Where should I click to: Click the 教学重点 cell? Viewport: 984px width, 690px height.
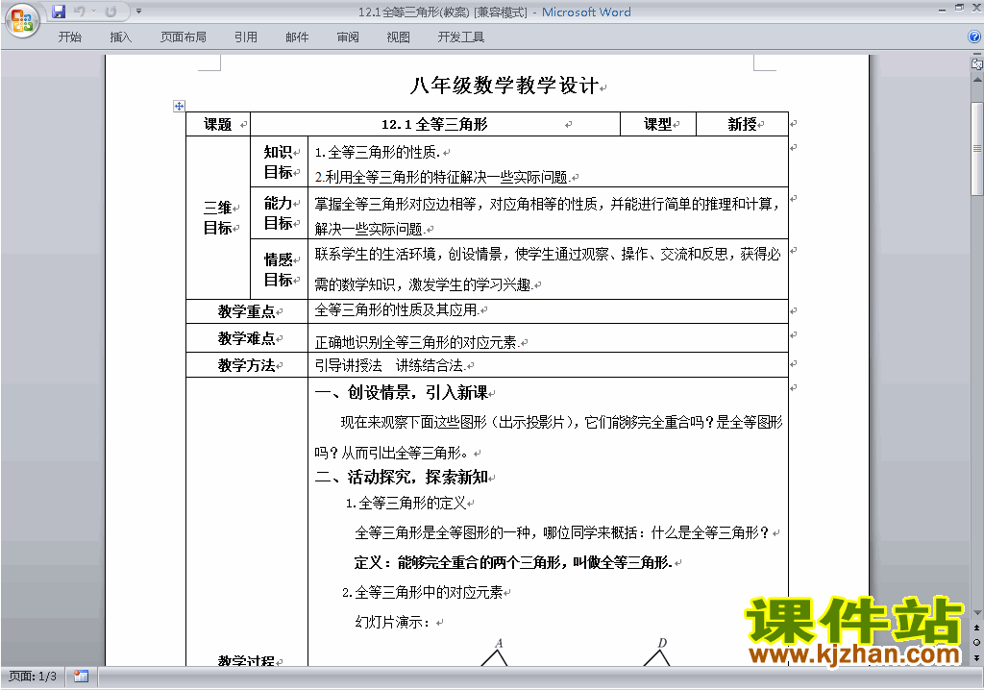pyautogui.click(x=247, y=311)
